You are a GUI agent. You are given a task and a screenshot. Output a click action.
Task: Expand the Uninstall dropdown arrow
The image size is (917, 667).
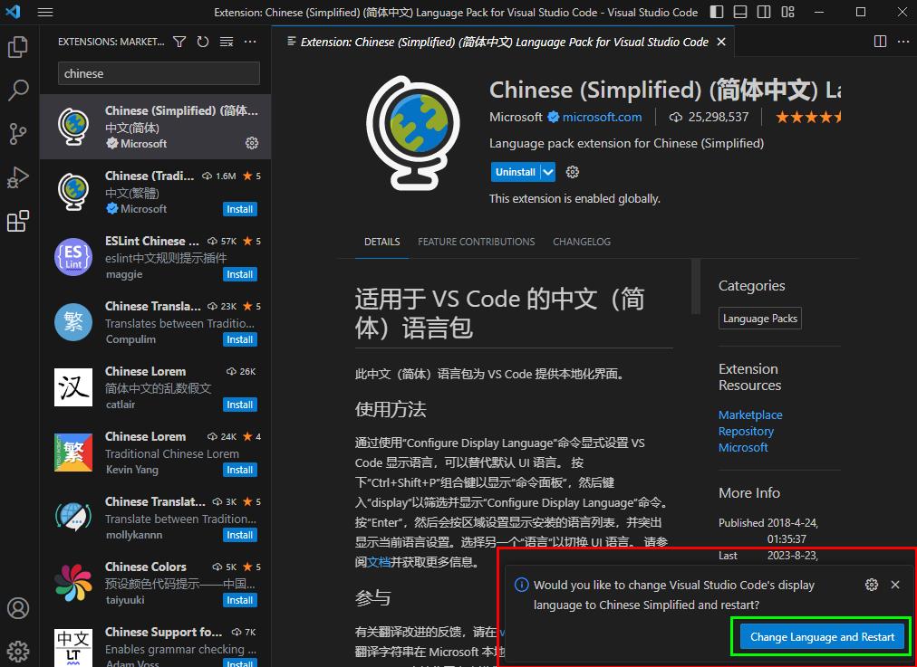tap(548, 172)
